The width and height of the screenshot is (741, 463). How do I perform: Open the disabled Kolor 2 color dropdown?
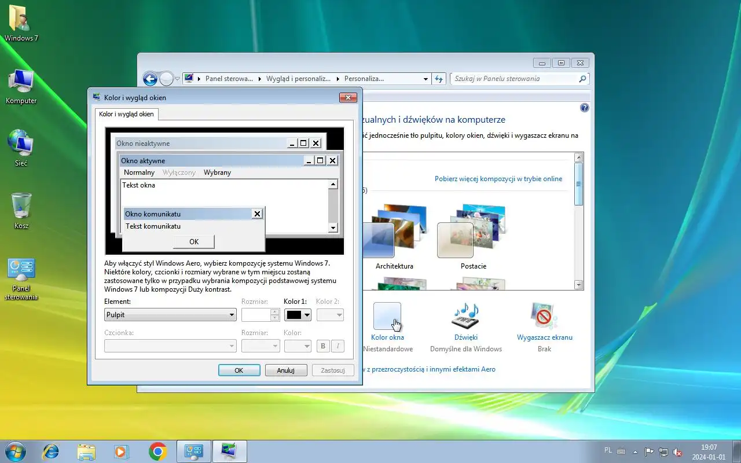pos(330,315)
